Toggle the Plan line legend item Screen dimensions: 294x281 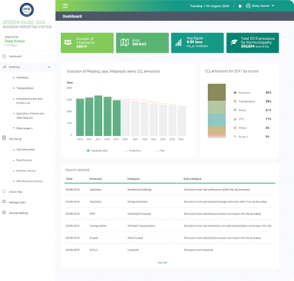160,151
